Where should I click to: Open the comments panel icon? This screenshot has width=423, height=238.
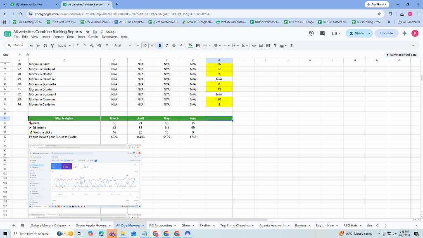point(322,33)
